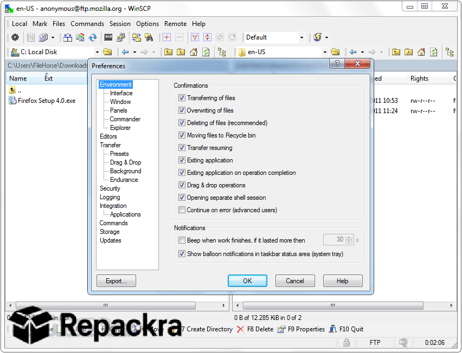The width and height of the screenshot is (462, 353).
Task: Click the Open in PuTTY icon
Action: [121, 37]
